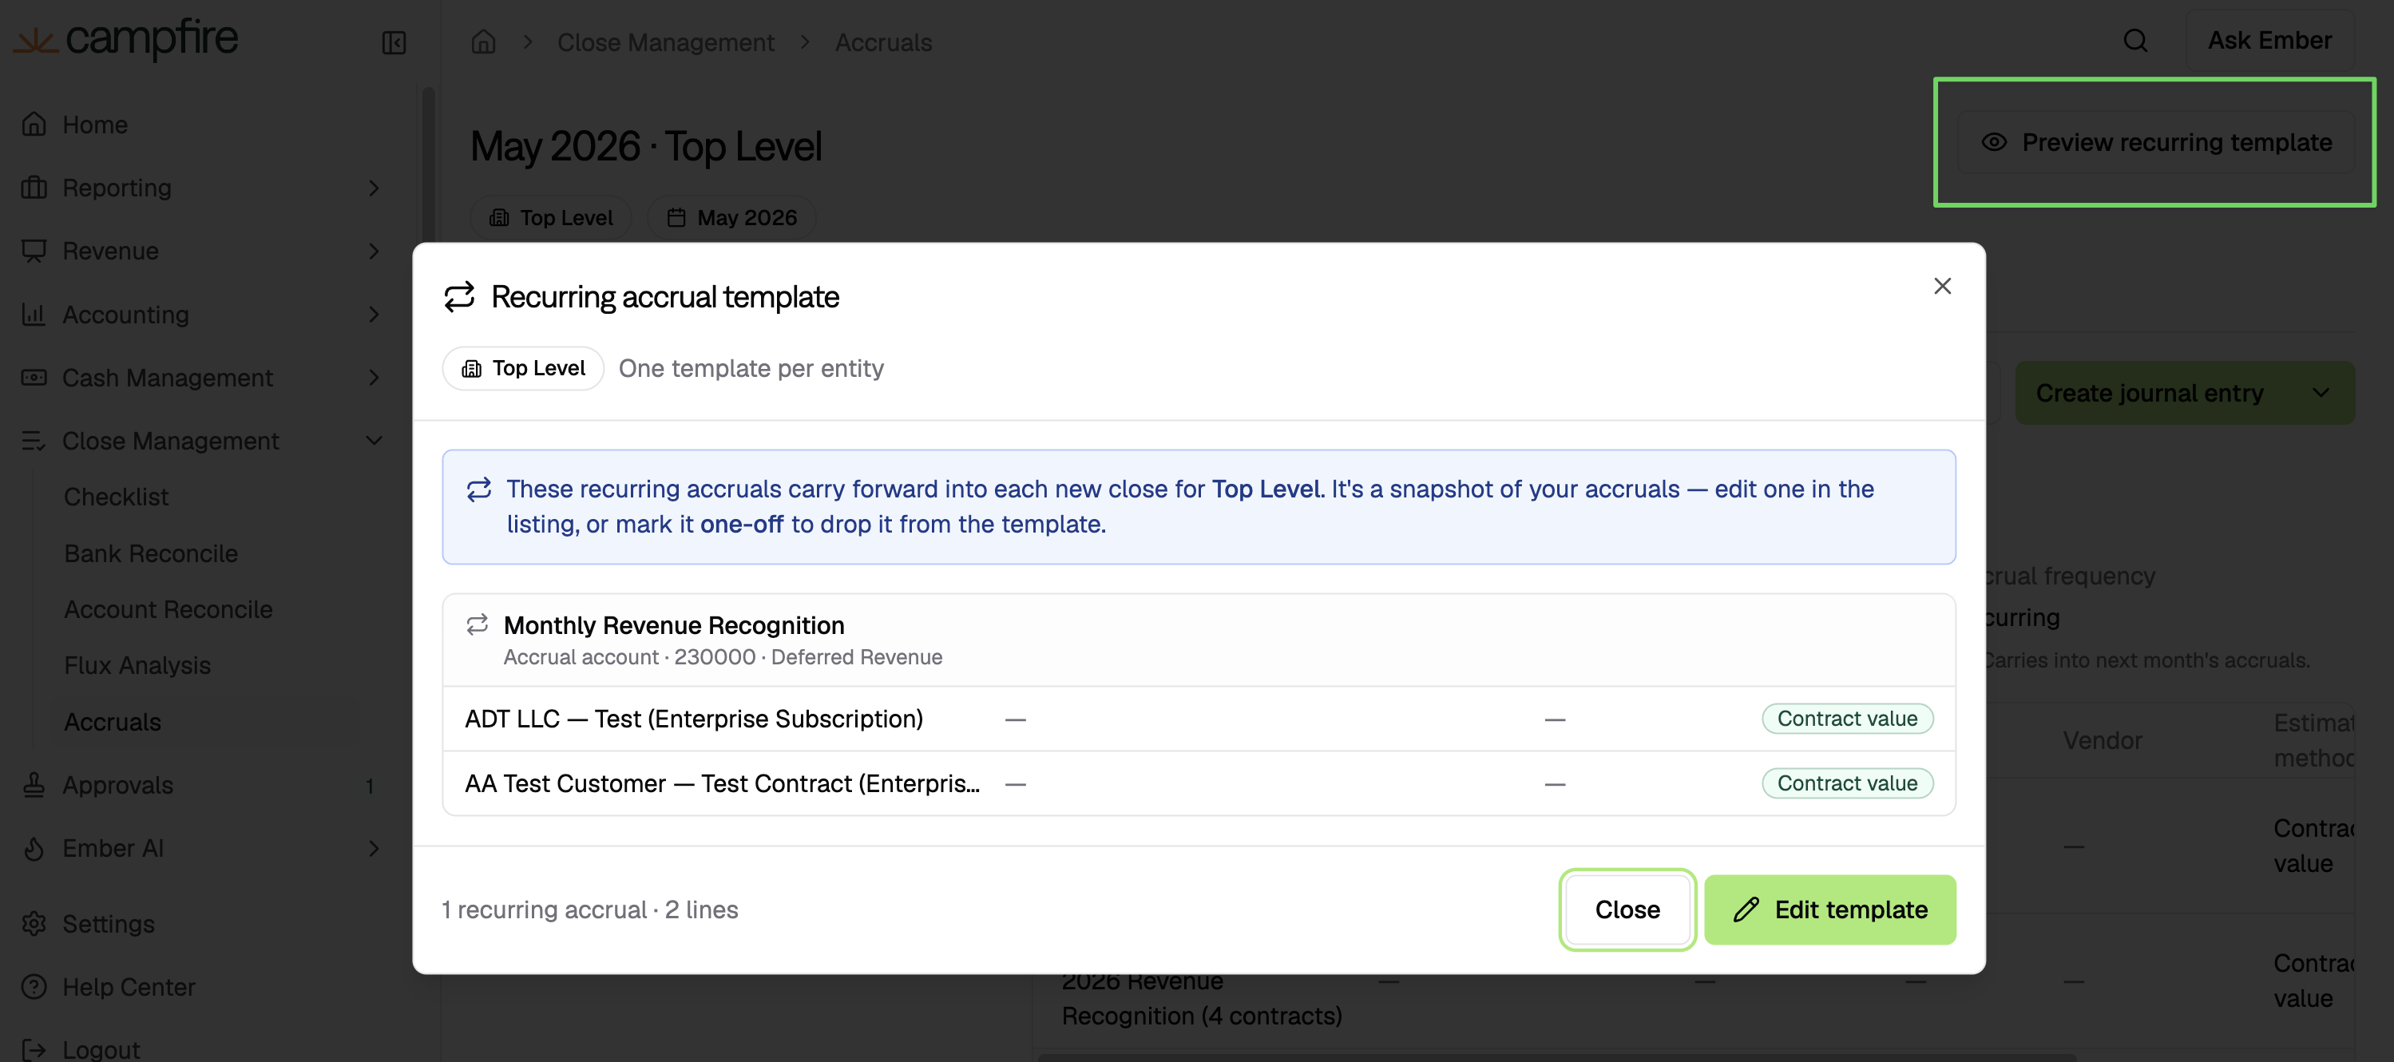The height and width of the screenshot is (1062, 2394).
Task: Click the Ember AI flame icon
Action: pos(34,848)
